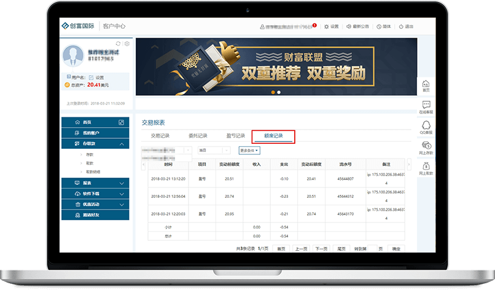Screen dimensions: 495x290
Task: Click the 变动前额度 column header
Action: (x=230, y=164)
